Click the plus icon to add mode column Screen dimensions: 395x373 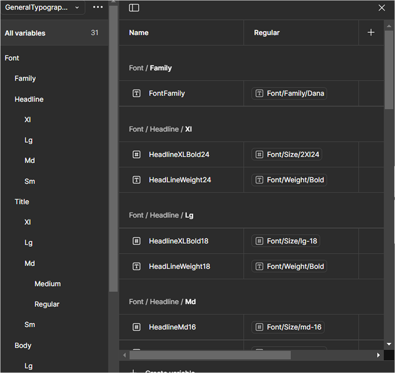pos(371,32)
